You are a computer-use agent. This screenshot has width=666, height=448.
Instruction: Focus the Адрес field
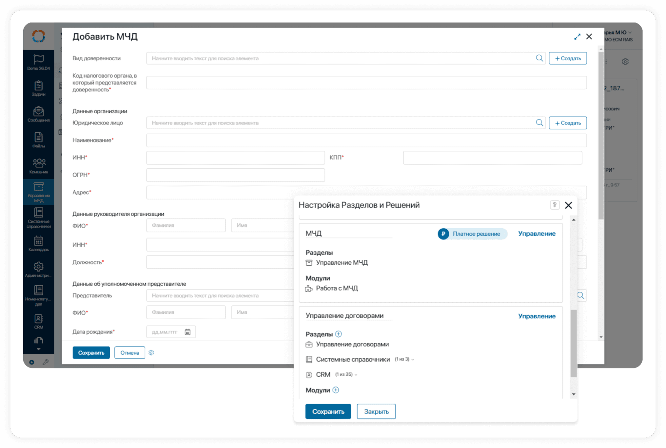click(x=366, y=192)
